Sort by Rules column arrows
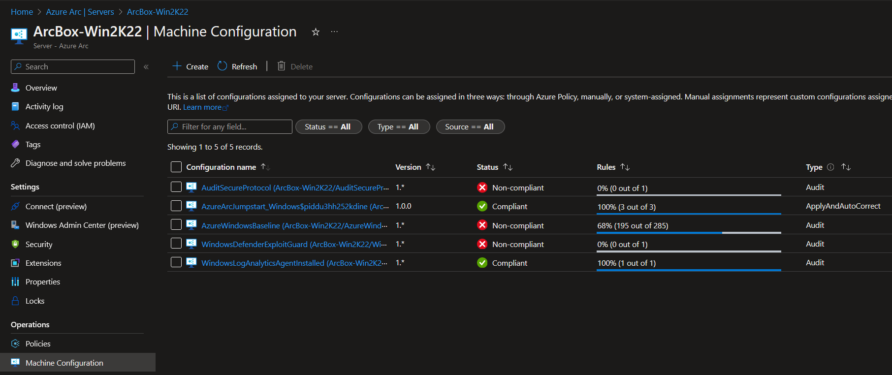892x375 pixels. click(625, 167)
